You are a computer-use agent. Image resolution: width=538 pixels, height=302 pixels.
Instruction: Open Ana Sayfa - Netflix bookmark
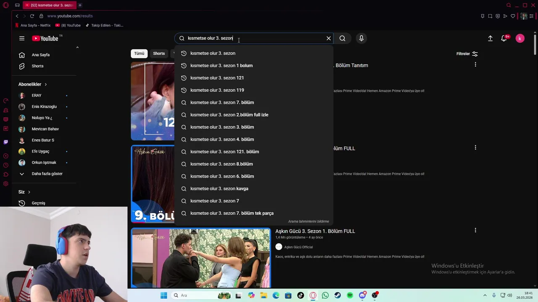pyautogui.click(x=33, y=25)
